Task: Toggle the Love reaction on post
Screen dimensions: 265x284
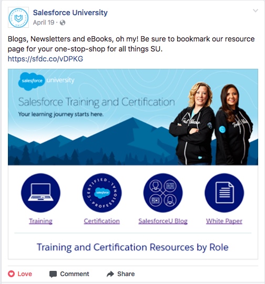Action: coord(20,274)
